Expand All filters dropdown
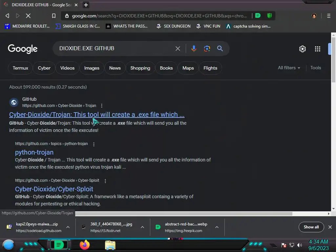Image resolution: width=336 pixels, height=252 pixels. coord(289,68)
